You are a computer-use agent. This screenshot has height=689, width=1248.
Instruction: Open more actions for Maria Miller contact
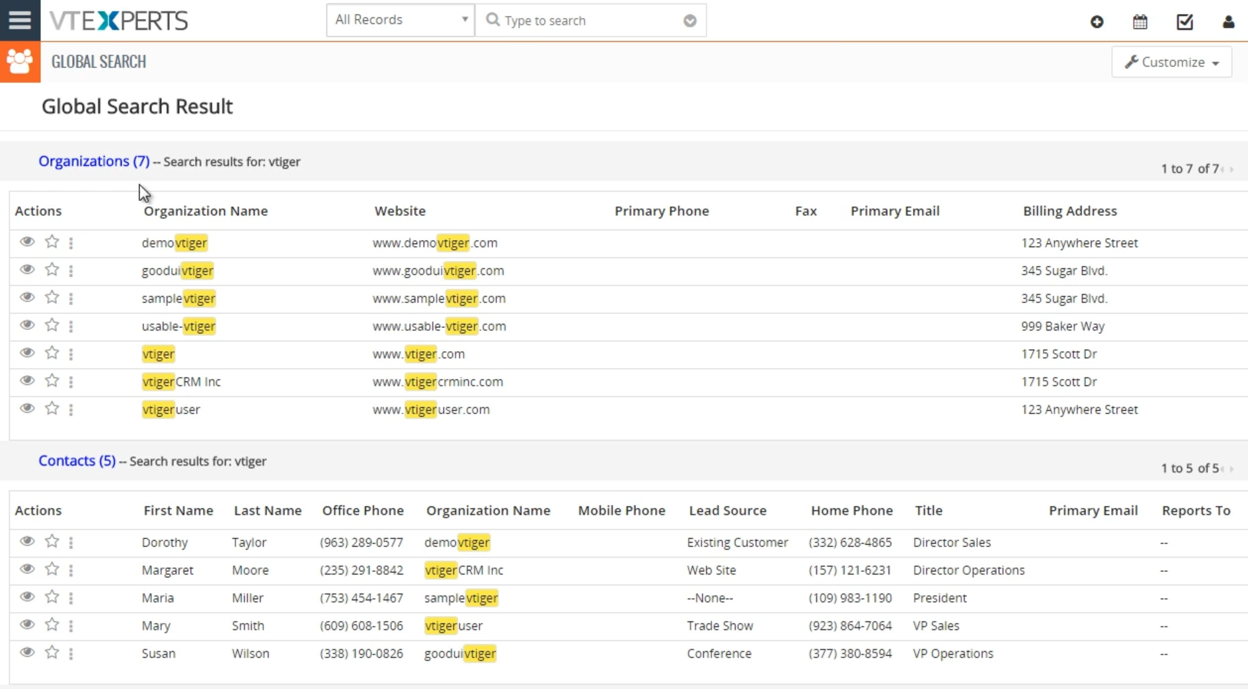pyautogui.click(x=71, y=598)
